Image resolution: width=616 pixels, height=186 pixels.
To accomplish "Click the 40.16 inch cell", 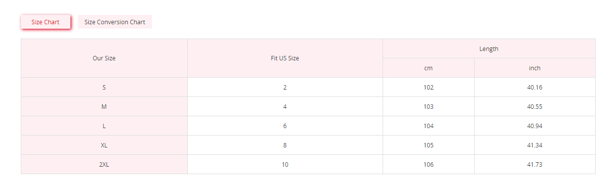I will point(535,87).
